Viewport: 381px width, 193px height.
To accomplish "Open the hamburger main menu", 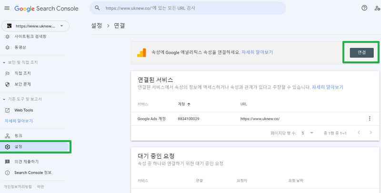I will 7,8.
